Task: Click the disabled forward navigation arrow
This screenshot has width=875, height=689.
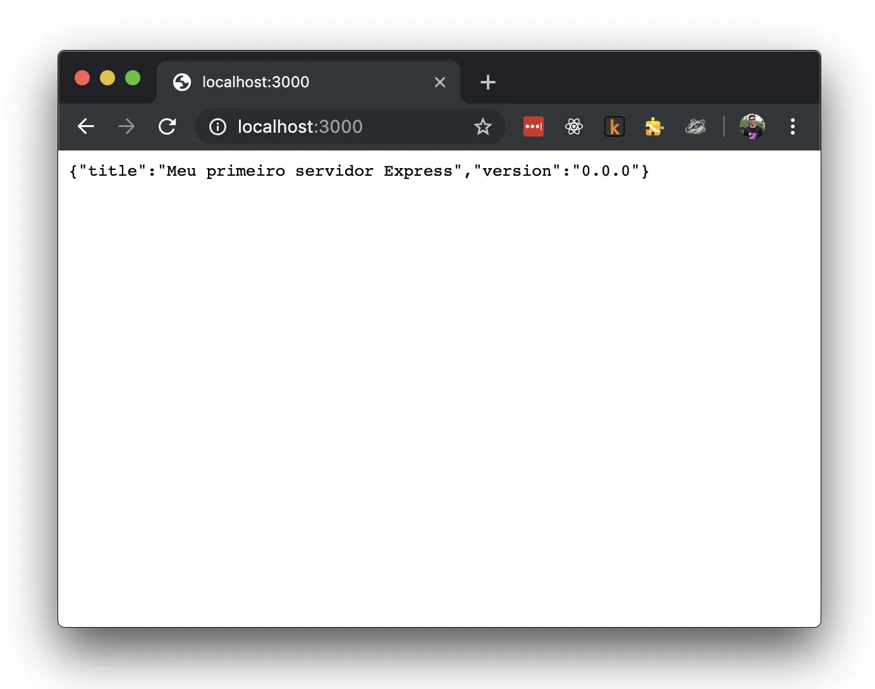Action: (x=126, y=126)
